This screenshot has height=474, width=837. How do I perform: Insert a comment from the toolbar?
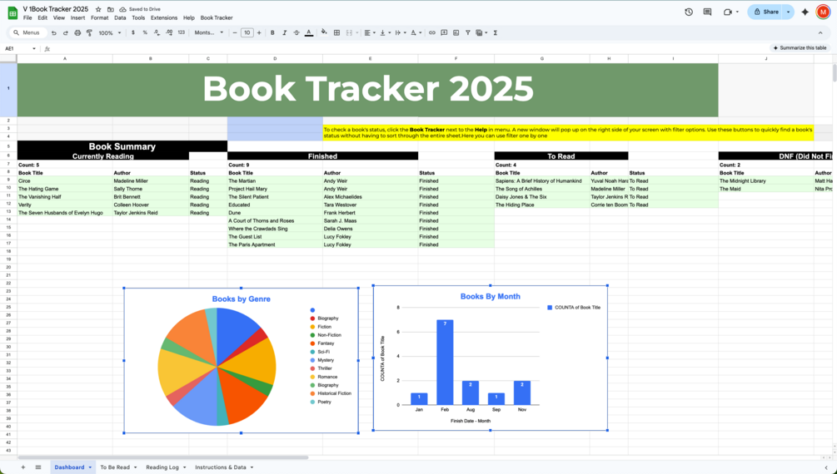pyautogui.click(x=444, y=32)
